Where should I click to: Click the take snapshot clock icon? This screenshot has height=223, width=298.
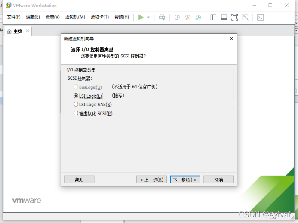(177, 18)
